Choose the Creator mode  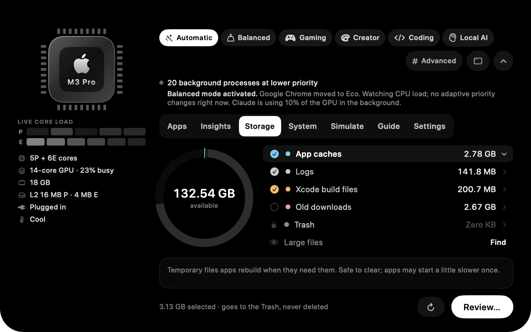[x=360, y=38]
